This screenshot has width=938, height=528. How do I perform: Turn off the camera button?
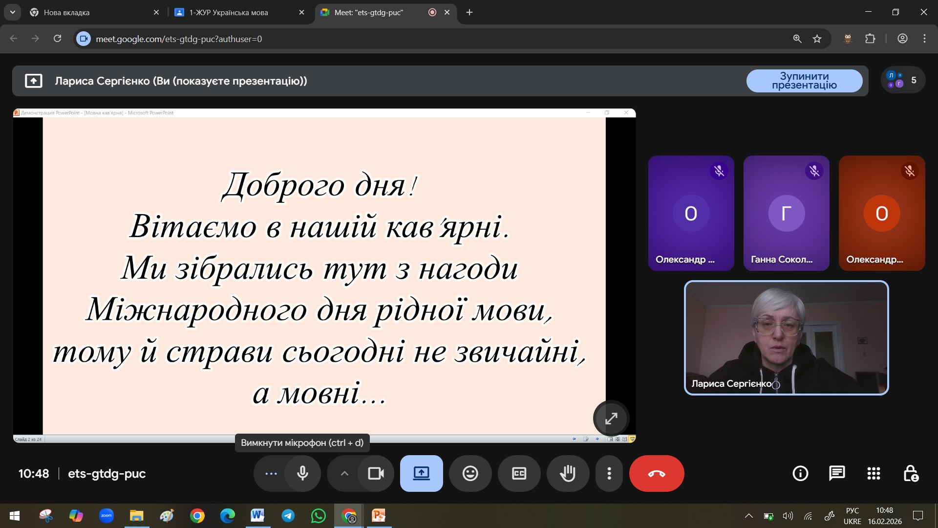(376, 473)
